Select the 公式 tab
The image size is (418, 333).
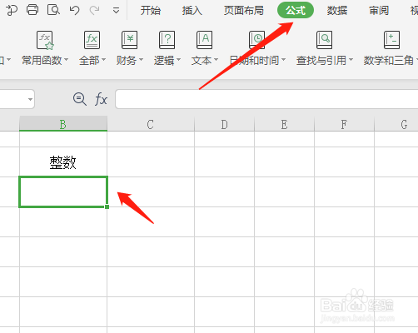pos(296,10)
